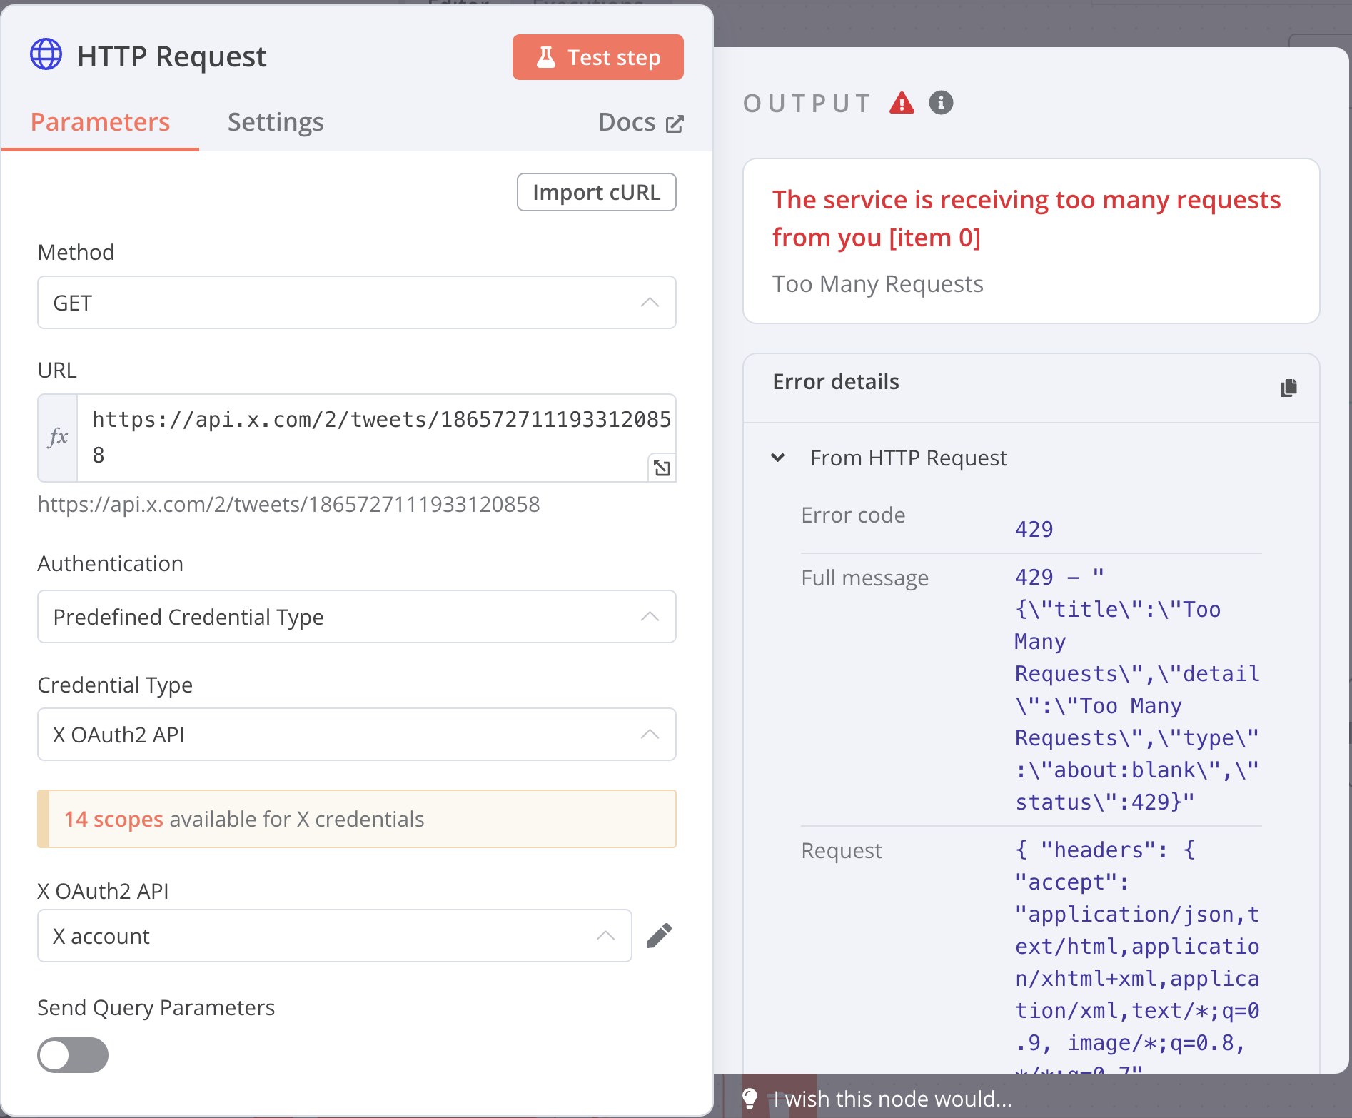Click the Error details header
The image size is (1352, 1118).
[836, 382]
